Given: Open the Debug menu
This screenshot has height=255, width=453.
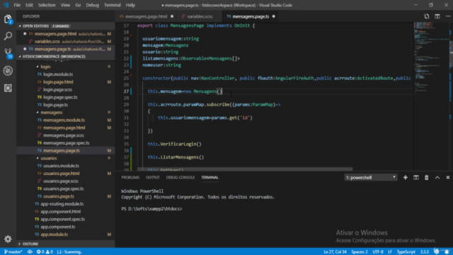Looking at the screenshot, I should 93,5.
